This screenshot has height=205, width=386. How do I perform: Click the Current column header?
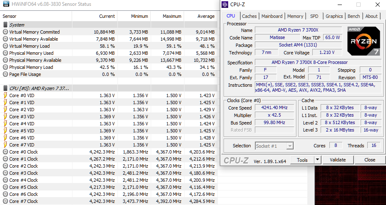point(95,16)
